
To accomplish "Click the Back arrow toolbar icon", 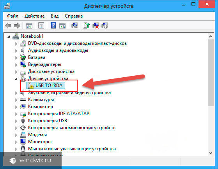I will point(8,26).
